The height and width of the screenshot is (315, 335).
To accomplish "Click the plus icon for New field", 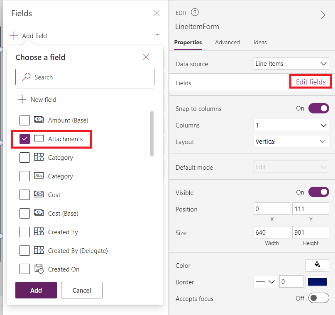I will point(22,99).
